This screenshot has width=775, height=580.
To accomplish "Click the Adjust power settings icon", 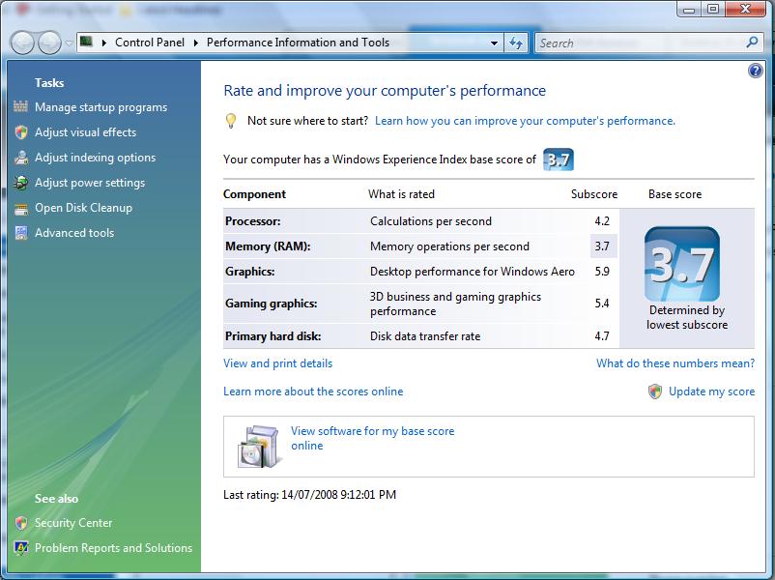I will click(20, 183).
